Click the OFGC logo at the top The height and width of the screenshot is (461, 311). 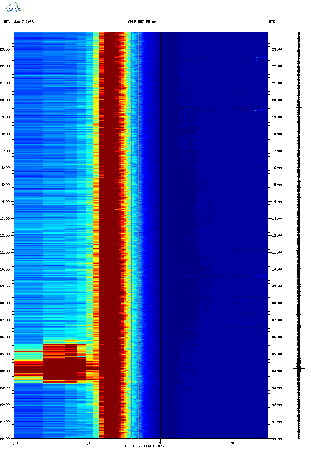tap(13, 7)
